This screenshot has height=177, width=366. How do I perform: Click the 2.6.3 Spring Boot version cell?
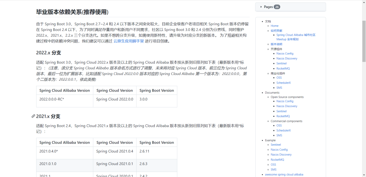tap(157, 165)
